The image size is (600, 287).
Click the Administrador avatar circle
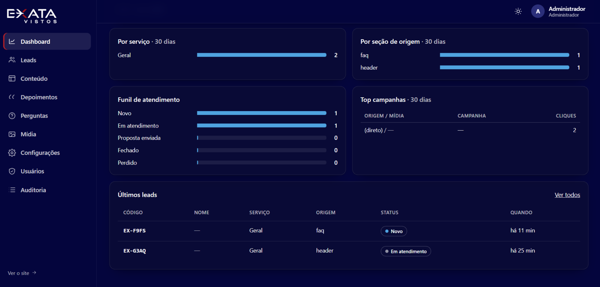point(538,11)
